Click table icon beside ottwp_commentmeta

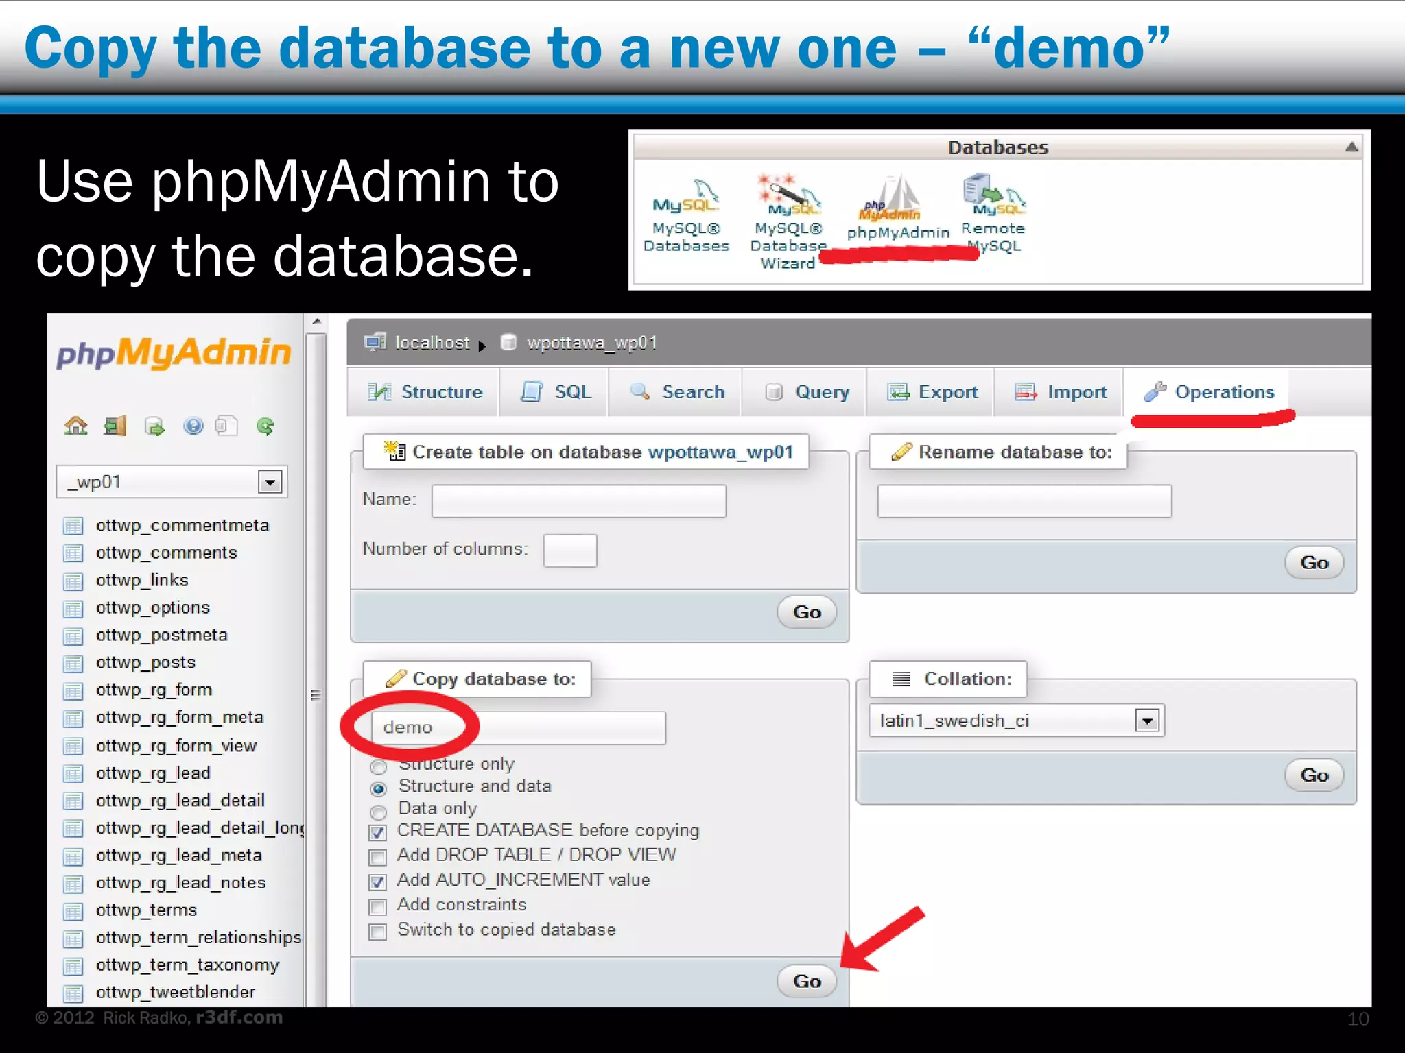(x=73, y=526)
